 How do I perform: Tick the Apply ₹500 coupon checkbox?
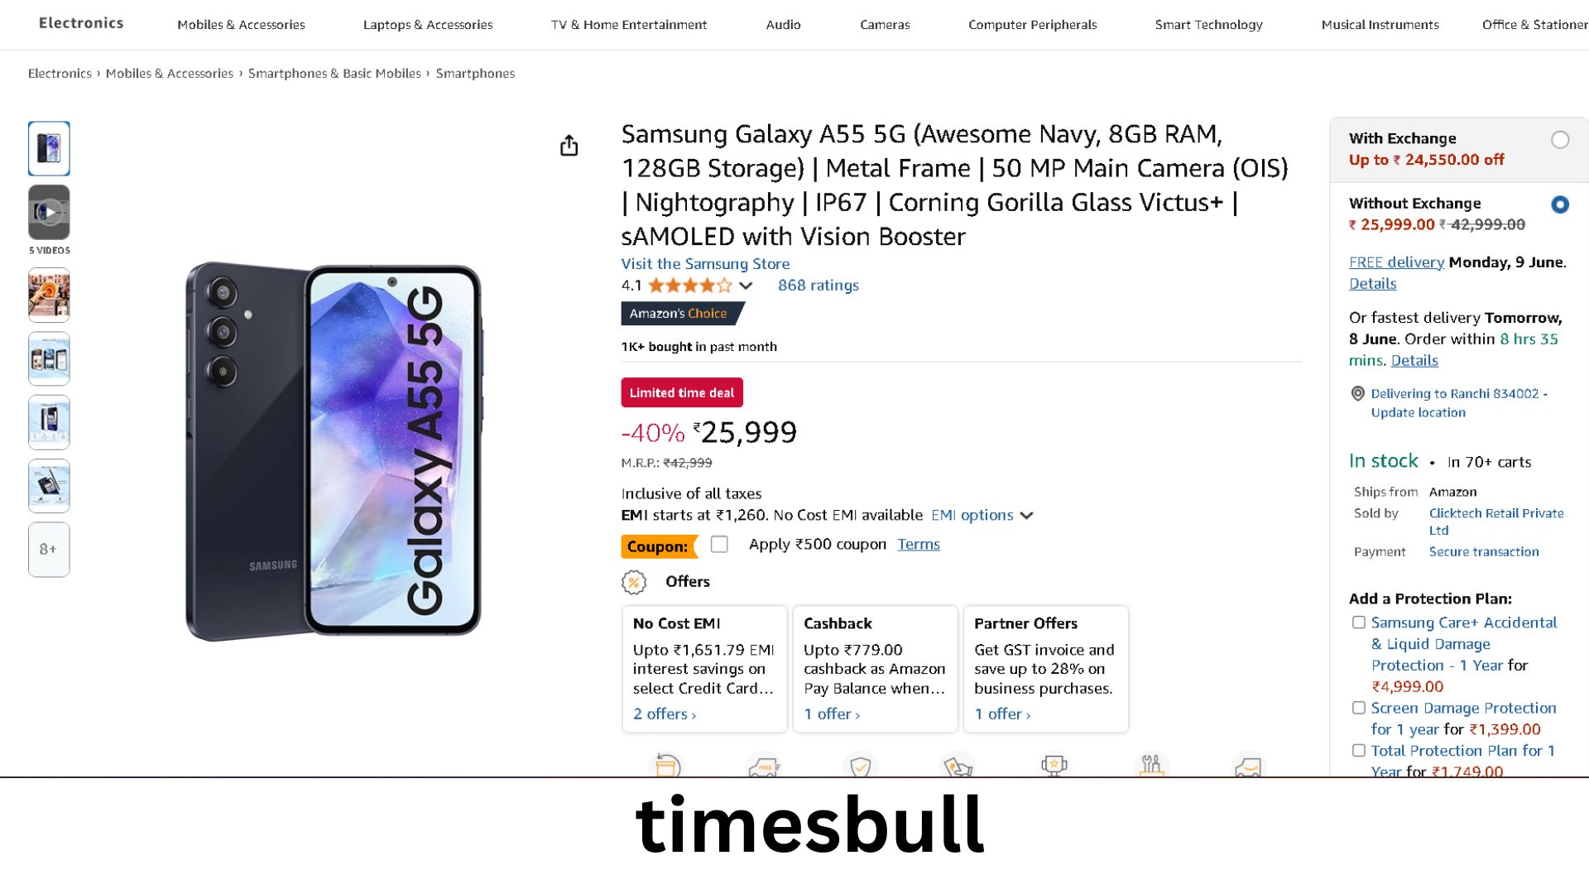[719, 545]
